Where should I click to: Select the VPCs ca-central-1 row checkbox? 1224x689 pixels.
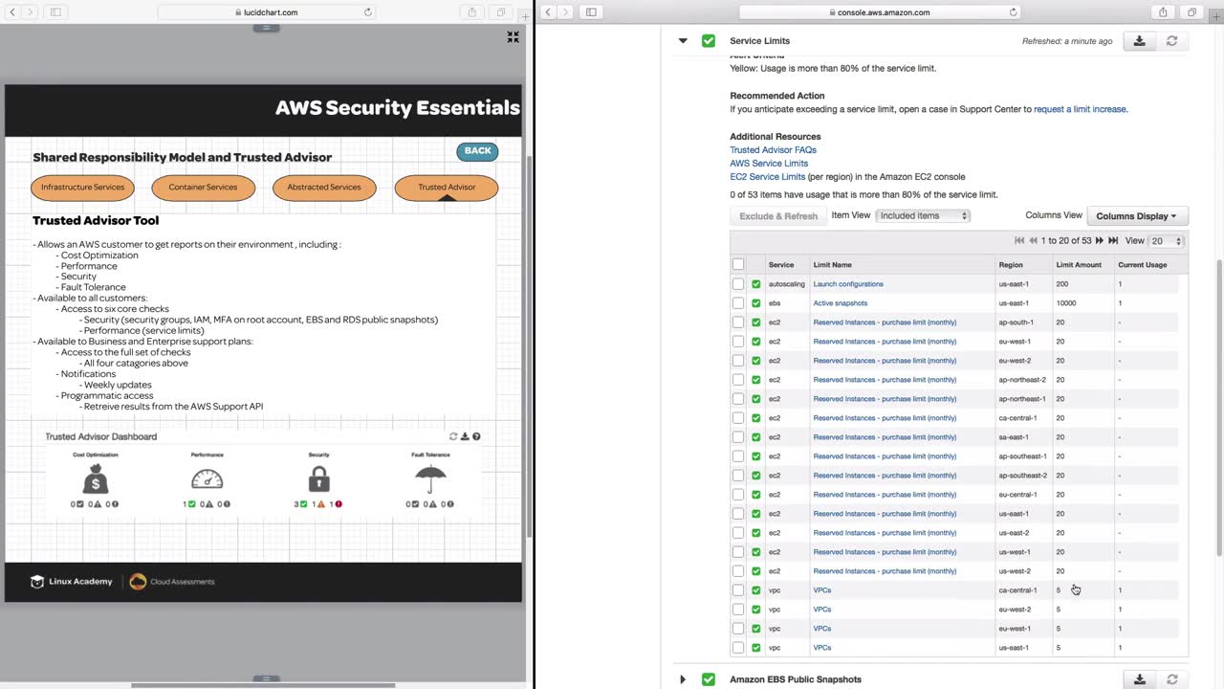click(x=737, y=590)
